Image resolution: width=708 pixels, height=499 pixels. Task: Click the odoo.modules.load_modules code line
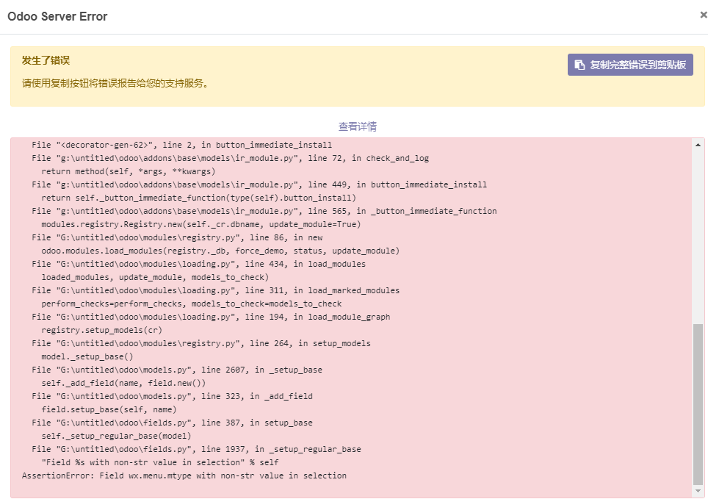click(x=220, y=251)
